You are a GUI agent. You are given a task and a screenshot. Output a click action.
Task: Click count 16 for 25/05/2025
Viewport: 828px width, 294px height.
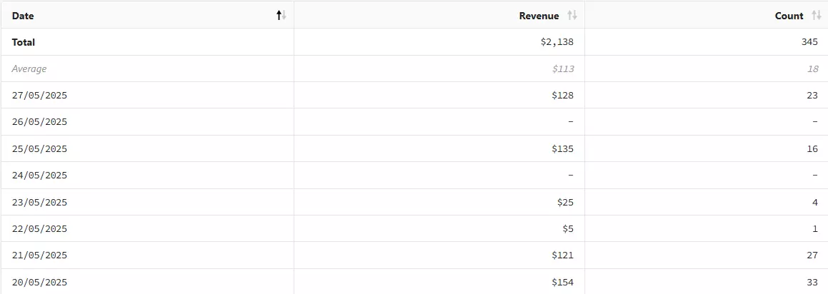(813, 149)
